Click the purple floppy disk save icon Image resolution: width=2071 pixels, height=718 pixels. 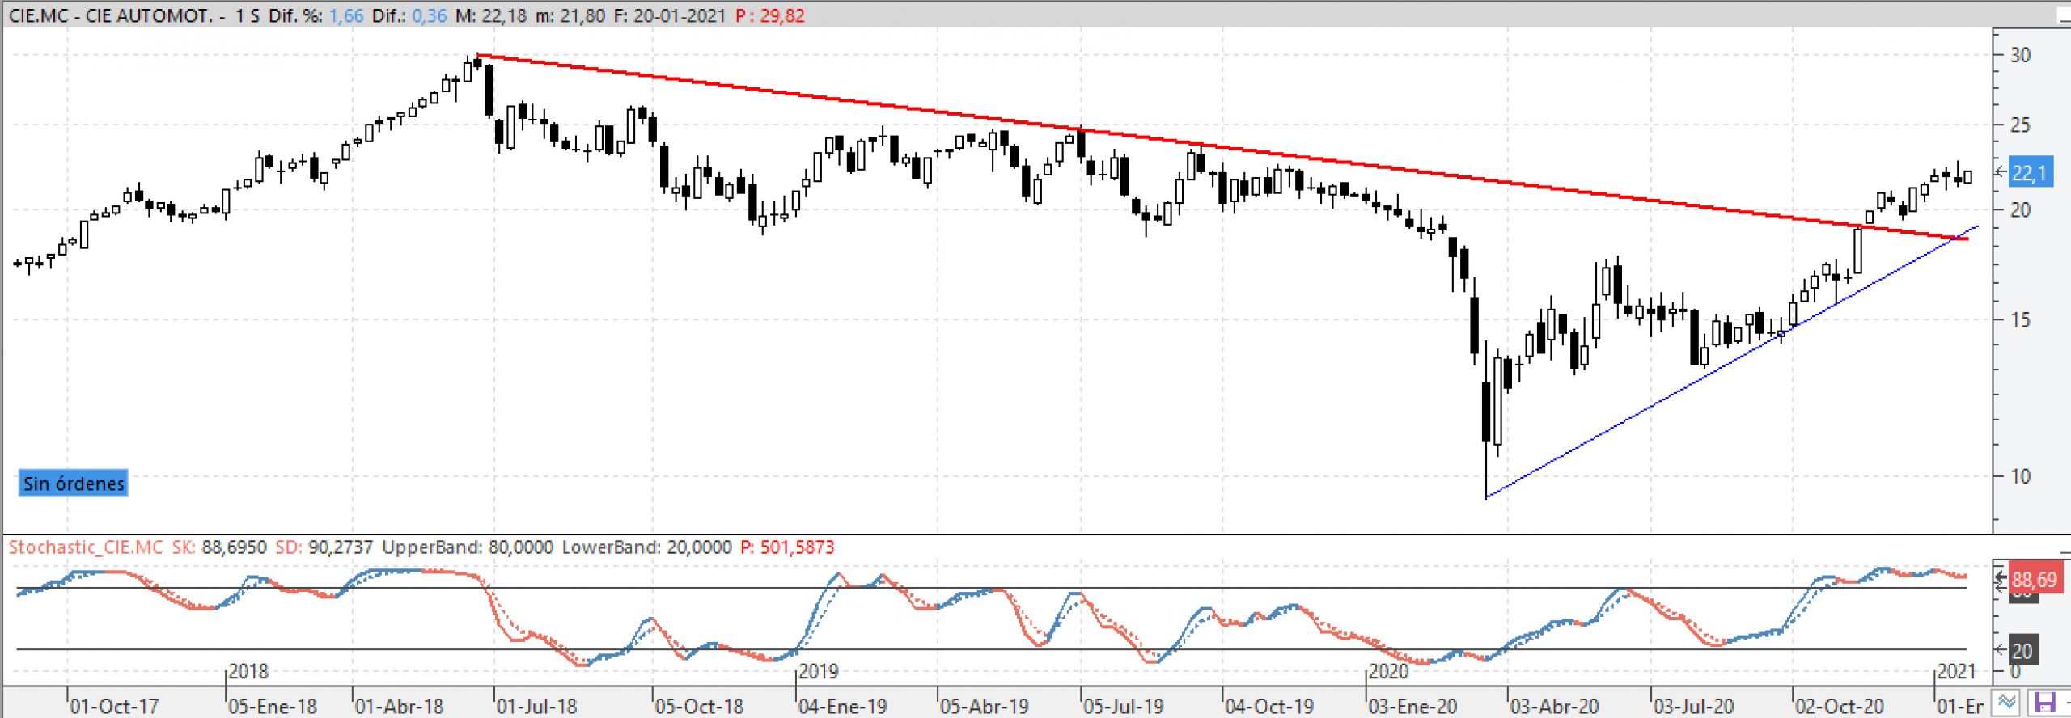coord(2044,703)
